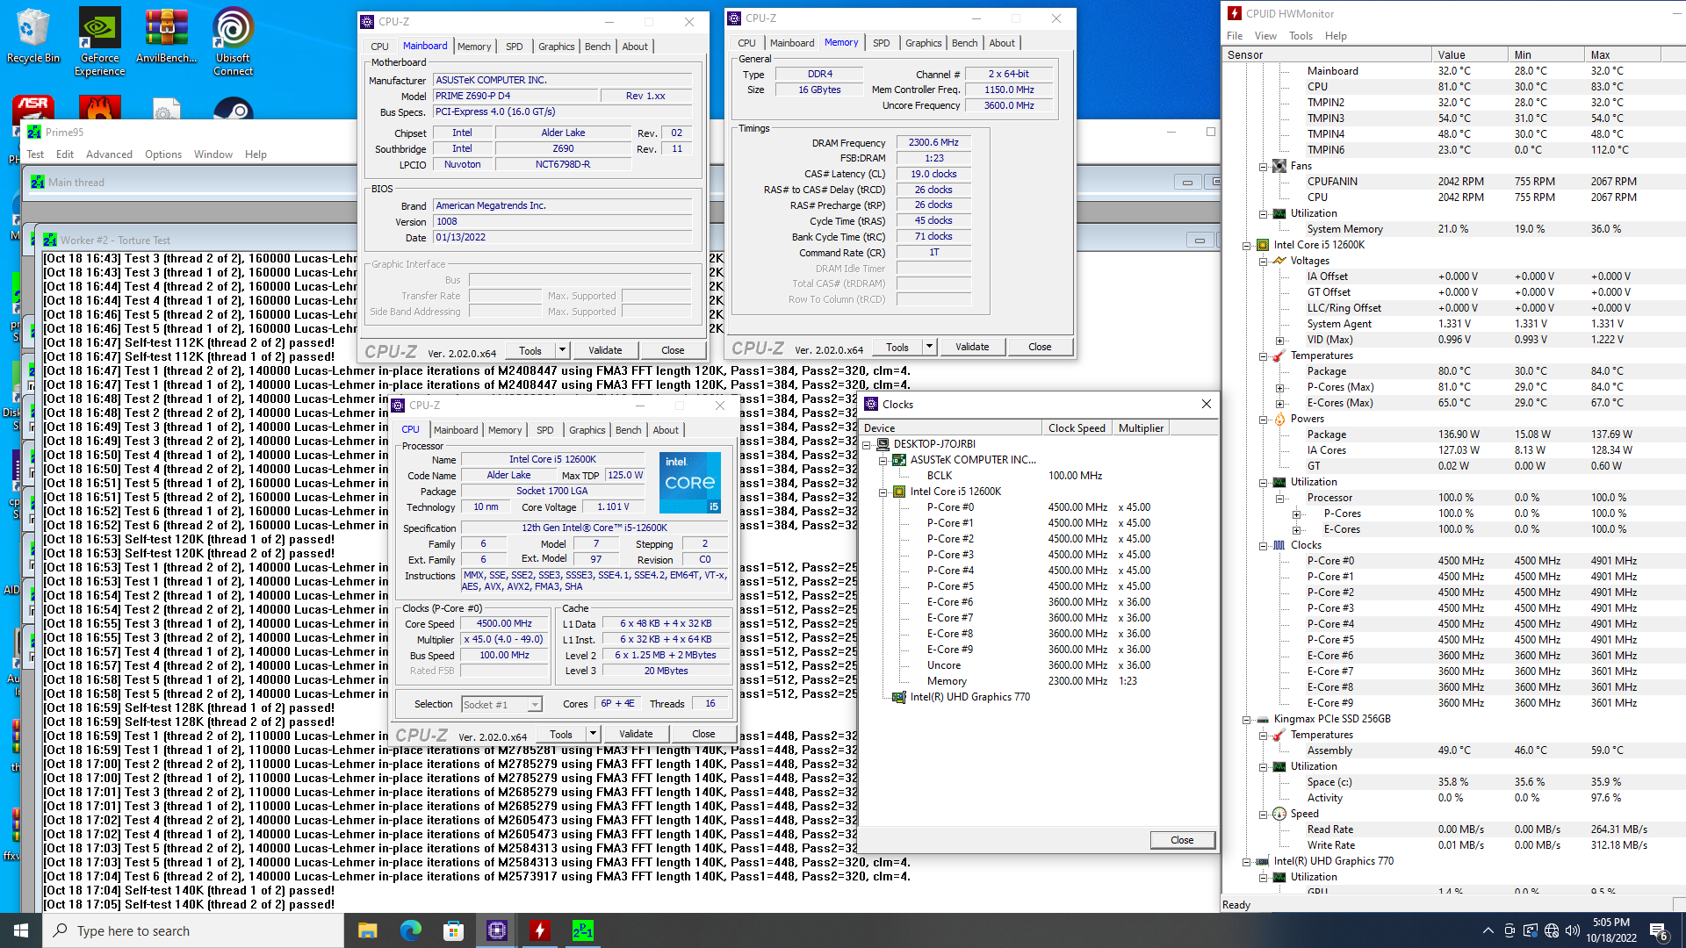Select Prime95 taskbar icon
Screen dimensions: 1686x948
(x=582, y=930)
